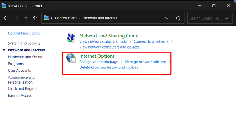
Task: Open Hardware and Sound category
Action: pyautogui.click(x=25, y=57)
